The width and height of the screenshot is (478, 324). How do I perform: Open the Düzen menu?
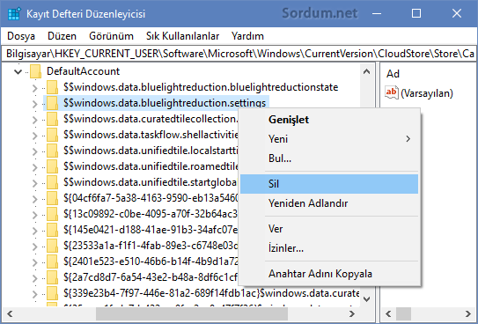tap(62, 36)
